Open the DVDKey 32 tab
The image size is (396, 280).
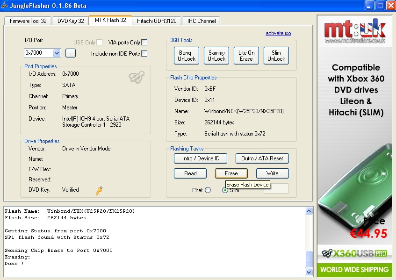coord(71,21)
